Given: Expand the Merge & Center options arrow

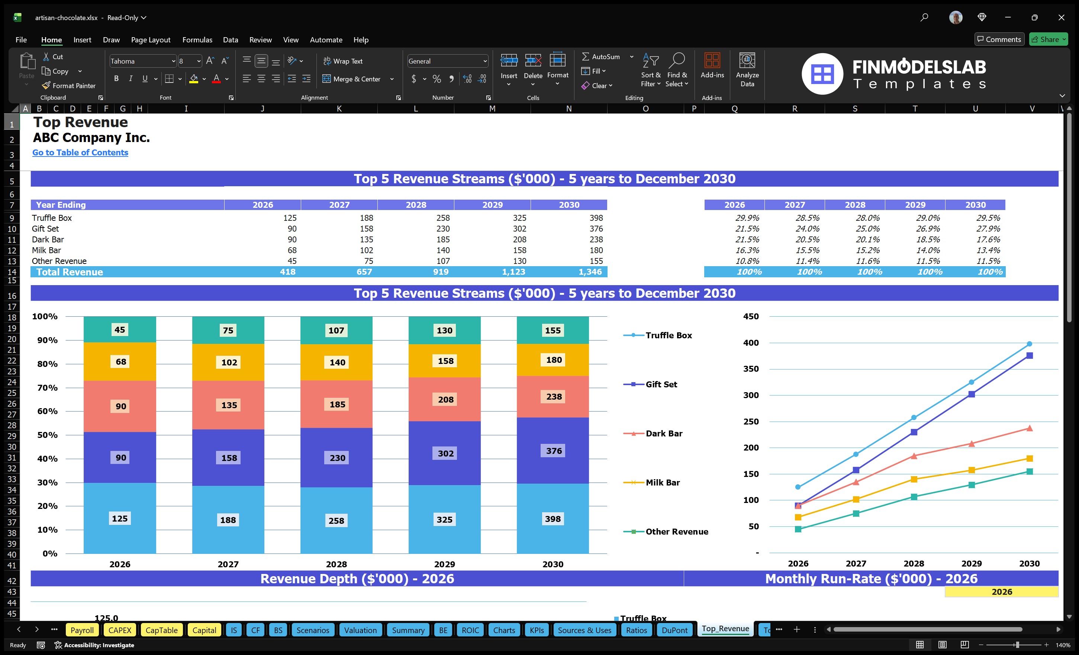Looking at the screenshot, I should [x=392, y=79].
